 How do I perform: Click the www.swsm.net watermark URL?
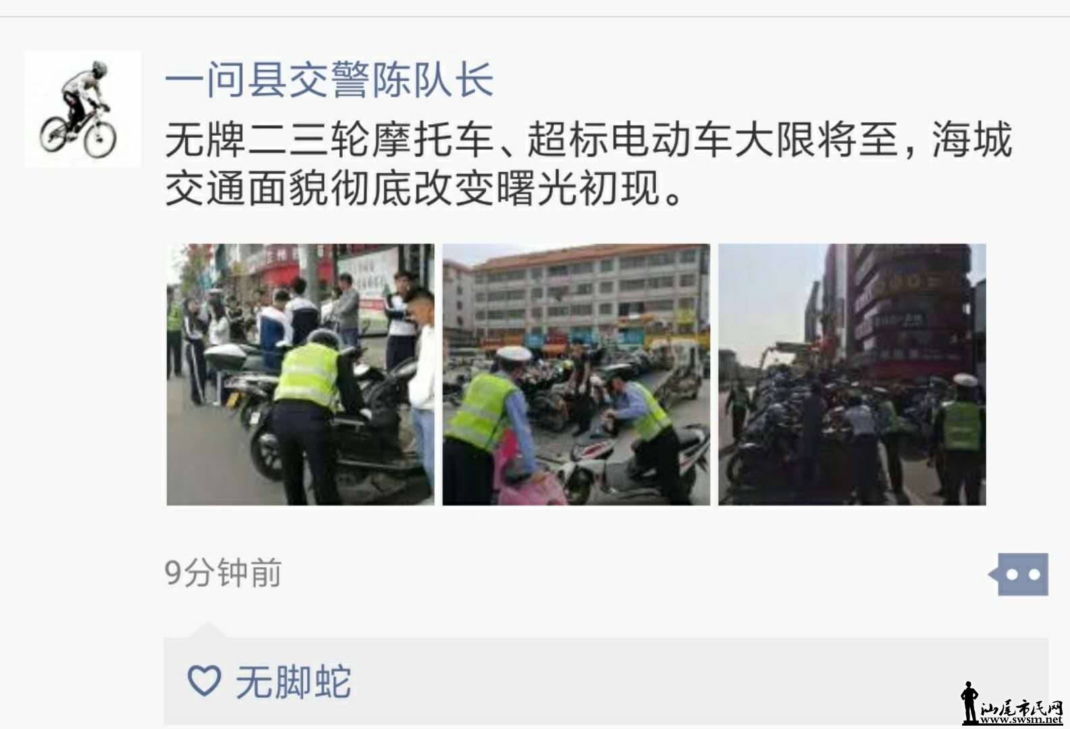point(1021,721)
